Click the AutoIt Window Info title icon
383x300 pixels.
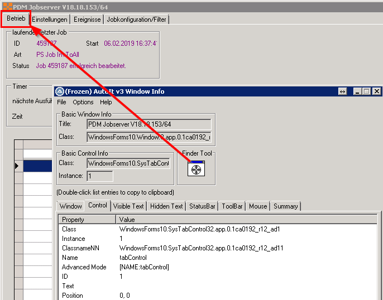pos(59,91)
